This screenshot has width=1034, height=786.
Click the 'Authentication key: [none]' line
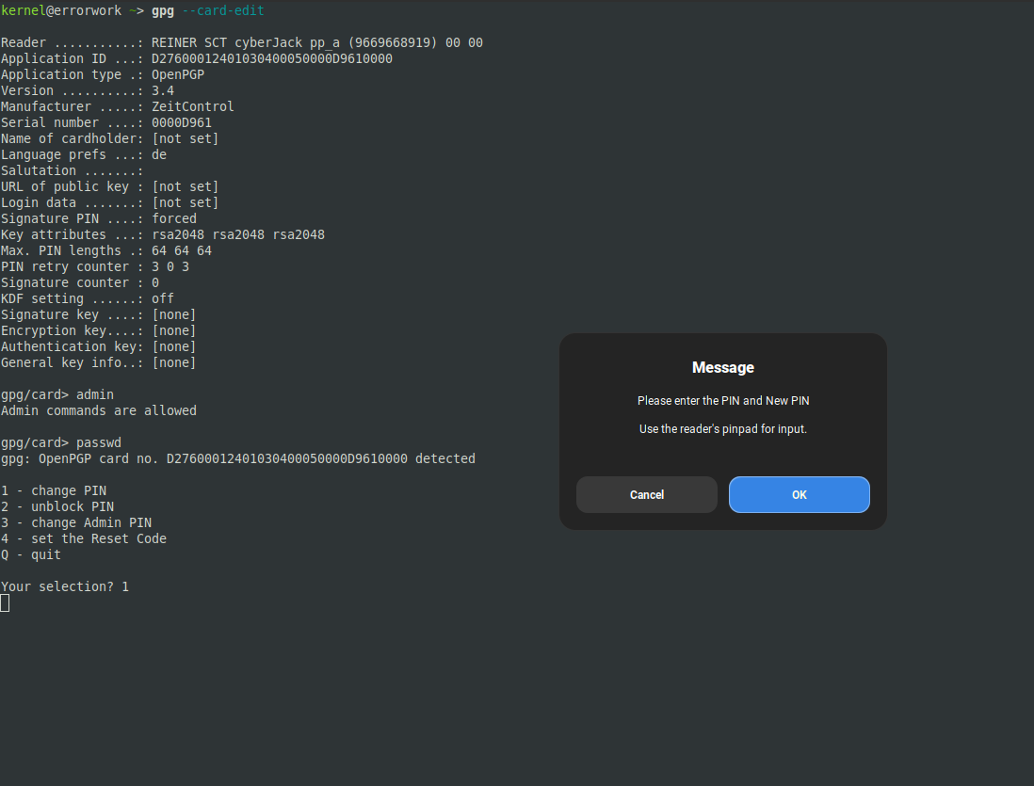(98, 346)
